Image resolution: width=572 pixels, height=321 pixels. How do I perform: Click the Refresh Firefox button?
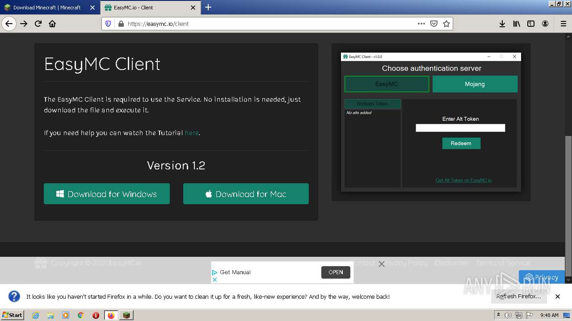coord(518,296)
